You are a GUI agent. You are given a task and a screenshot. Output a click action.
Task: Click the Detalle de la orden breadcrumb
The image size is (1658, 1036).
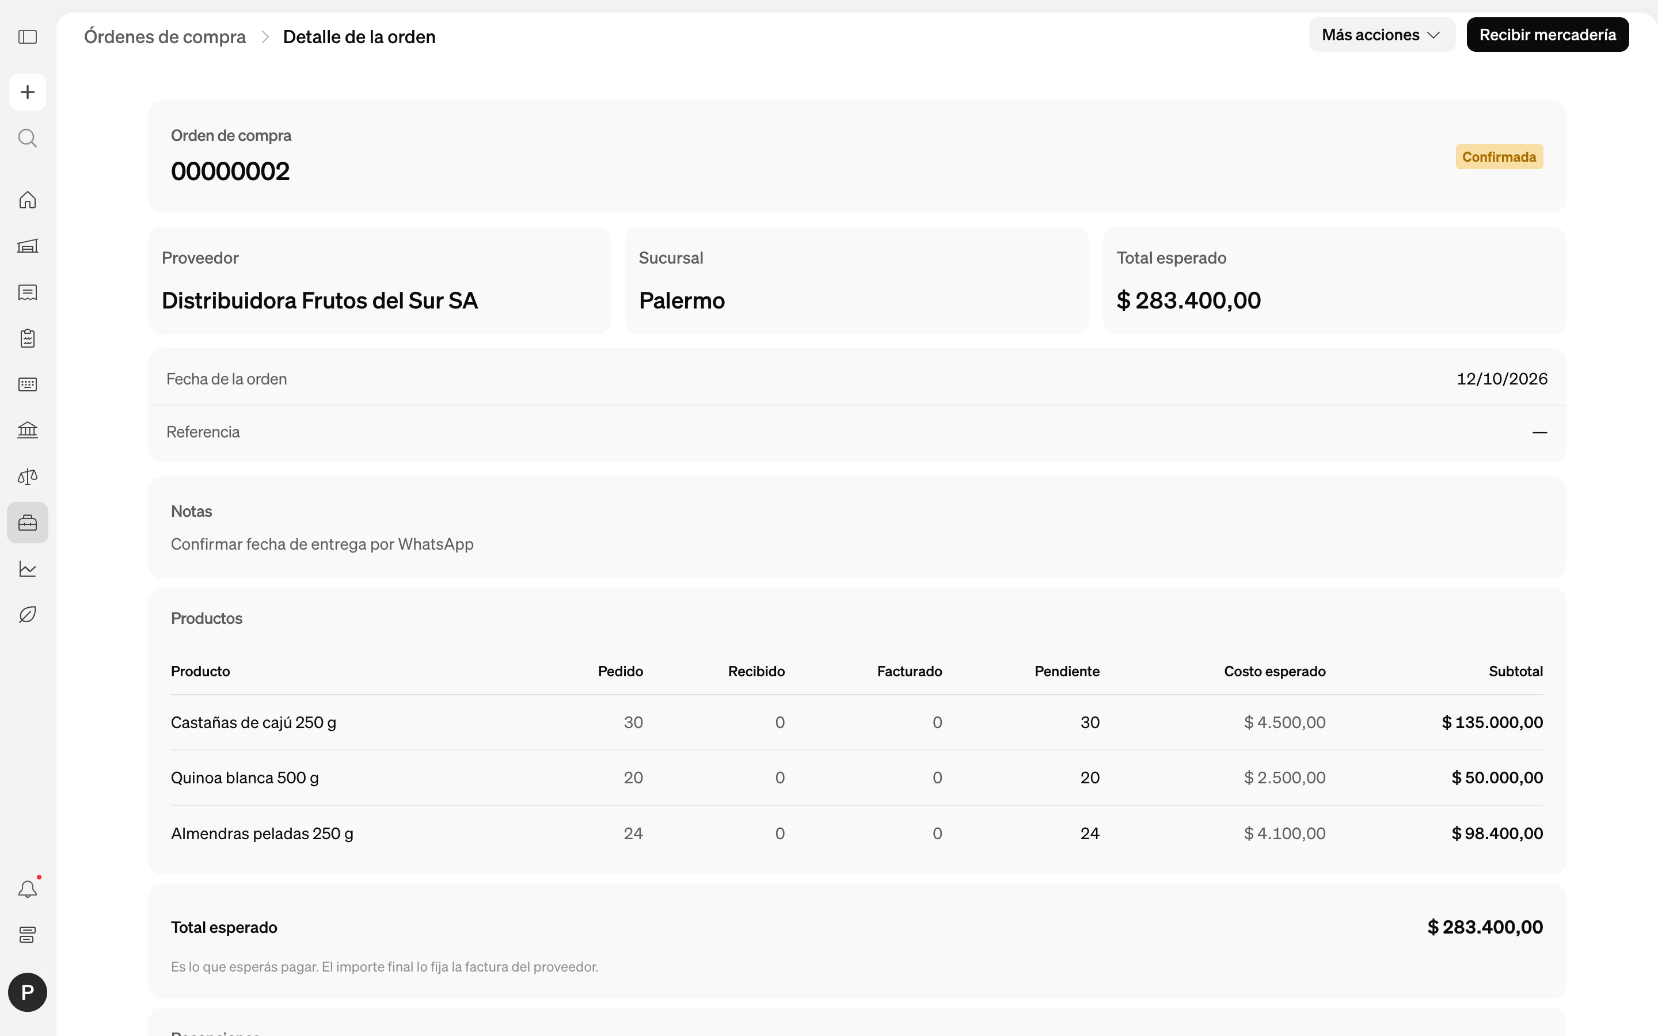click(x=359, y=37)
